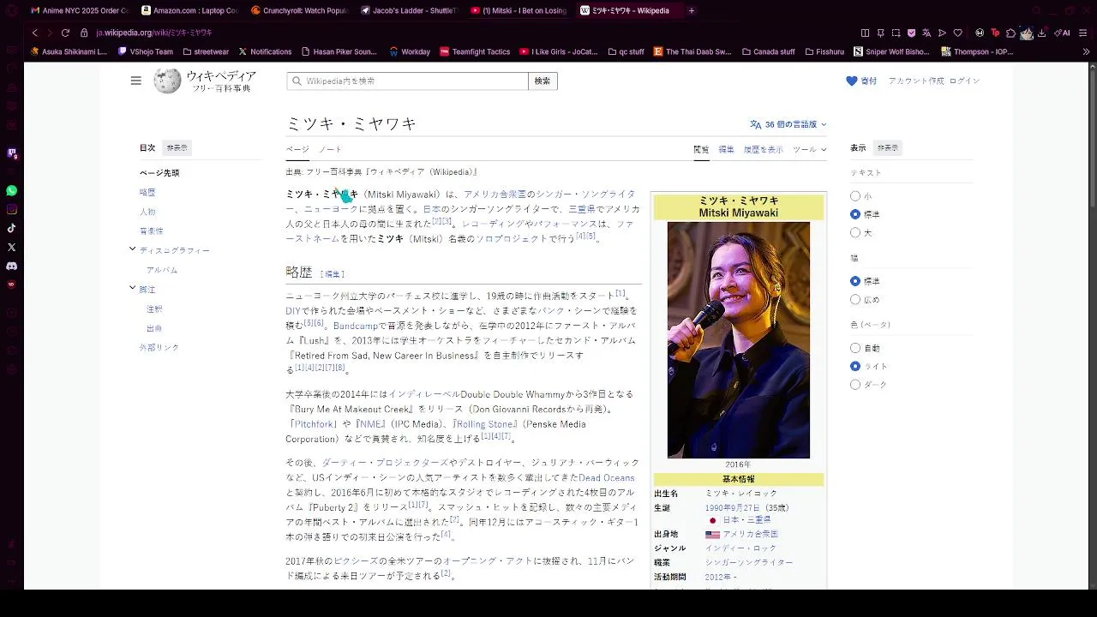Bookmark page with heart icon in toolbar
The image size is (1097, 617).
point(957,33)
